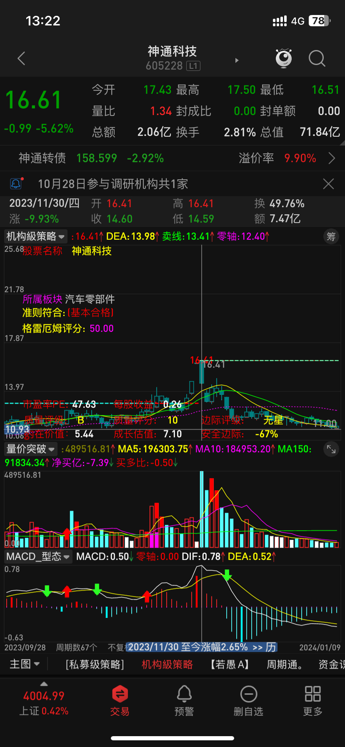Open the mascot assistant icon
The width and height of the screenshot is (345, 747).
coord(284,58)
